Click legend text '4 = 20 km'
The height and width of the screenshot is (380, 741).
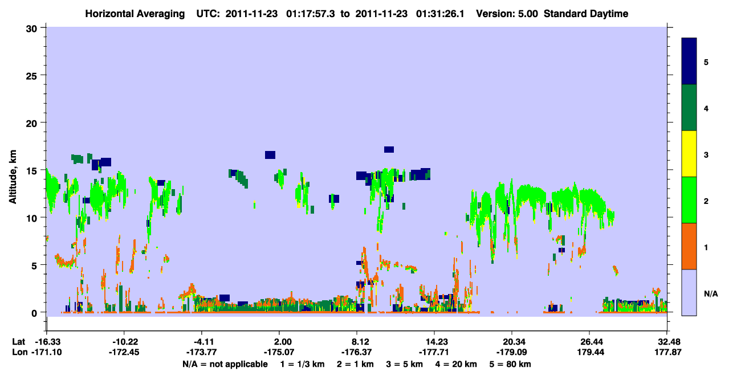[x=456, y=364]
